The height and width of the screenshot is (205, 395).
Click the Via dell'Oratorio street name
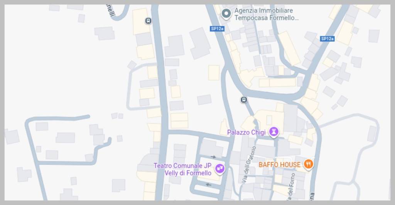tap(249, 165)
